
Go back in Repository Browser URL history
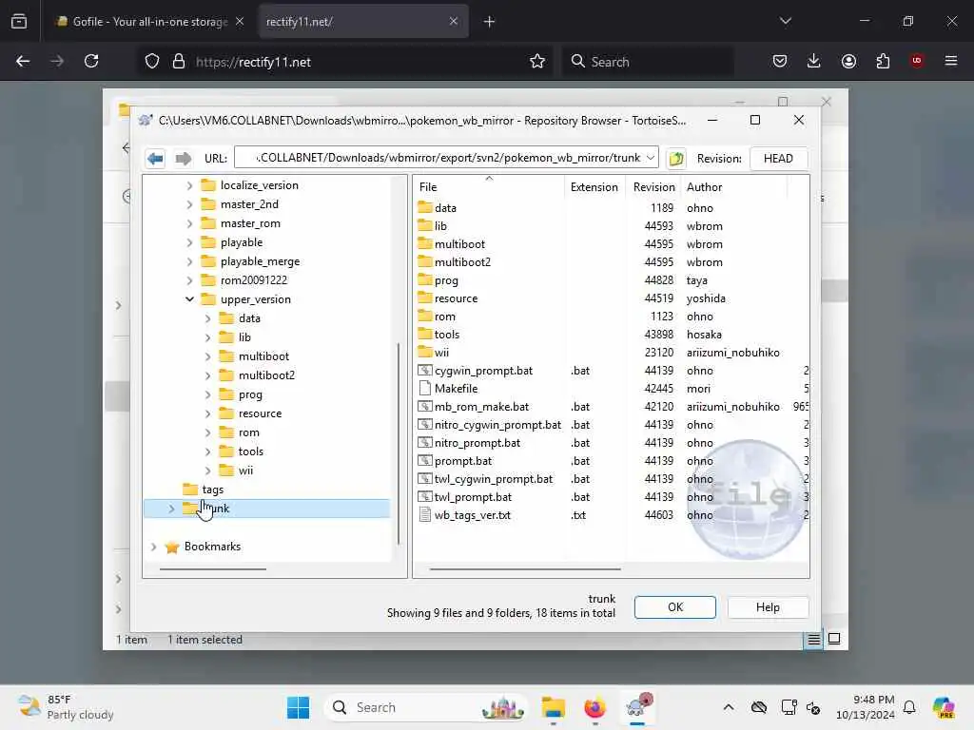point(155,159)
